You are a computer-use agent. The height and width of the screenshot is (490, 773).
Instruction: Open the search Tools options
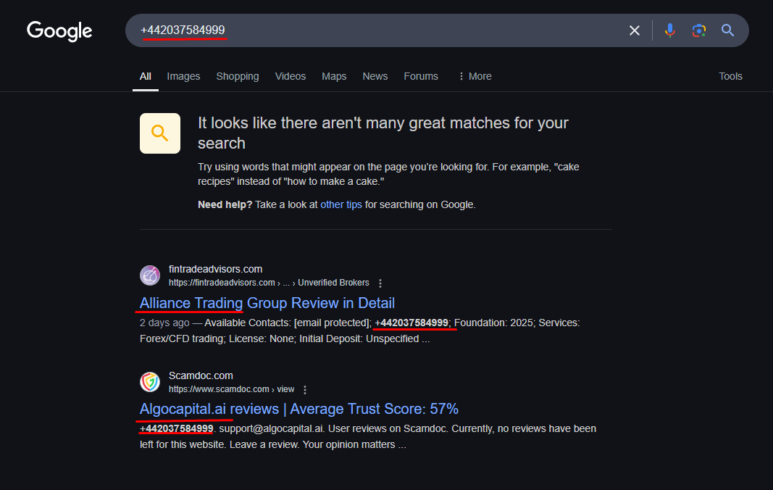(x=730, y=77)
